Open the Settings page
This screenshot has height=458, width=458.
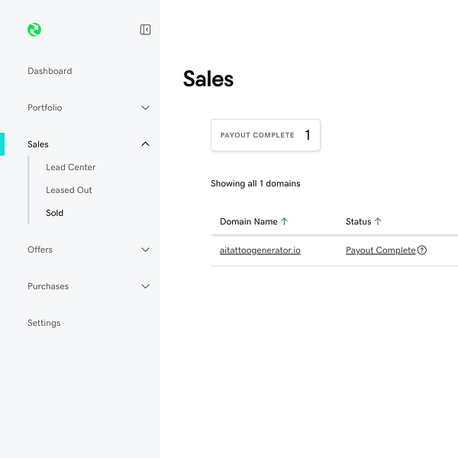[x=44, y=323]
